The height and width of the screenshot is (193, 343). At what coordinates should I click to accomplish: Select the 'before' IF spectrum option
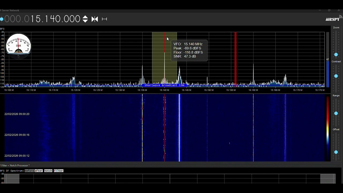(x=29, y=171)
